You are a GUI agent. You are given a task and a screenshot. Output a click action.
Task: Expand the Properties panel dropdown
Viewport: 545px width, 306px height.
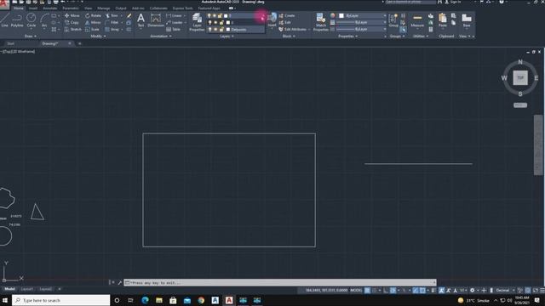coord(347,36)
